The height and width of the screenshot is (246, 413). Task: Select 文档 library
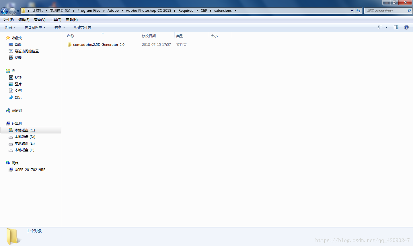pos(18,90)
